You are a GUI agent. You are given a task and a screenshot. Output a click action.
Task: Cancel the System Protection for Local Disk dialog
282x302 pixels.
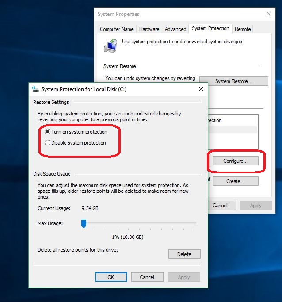147,277
